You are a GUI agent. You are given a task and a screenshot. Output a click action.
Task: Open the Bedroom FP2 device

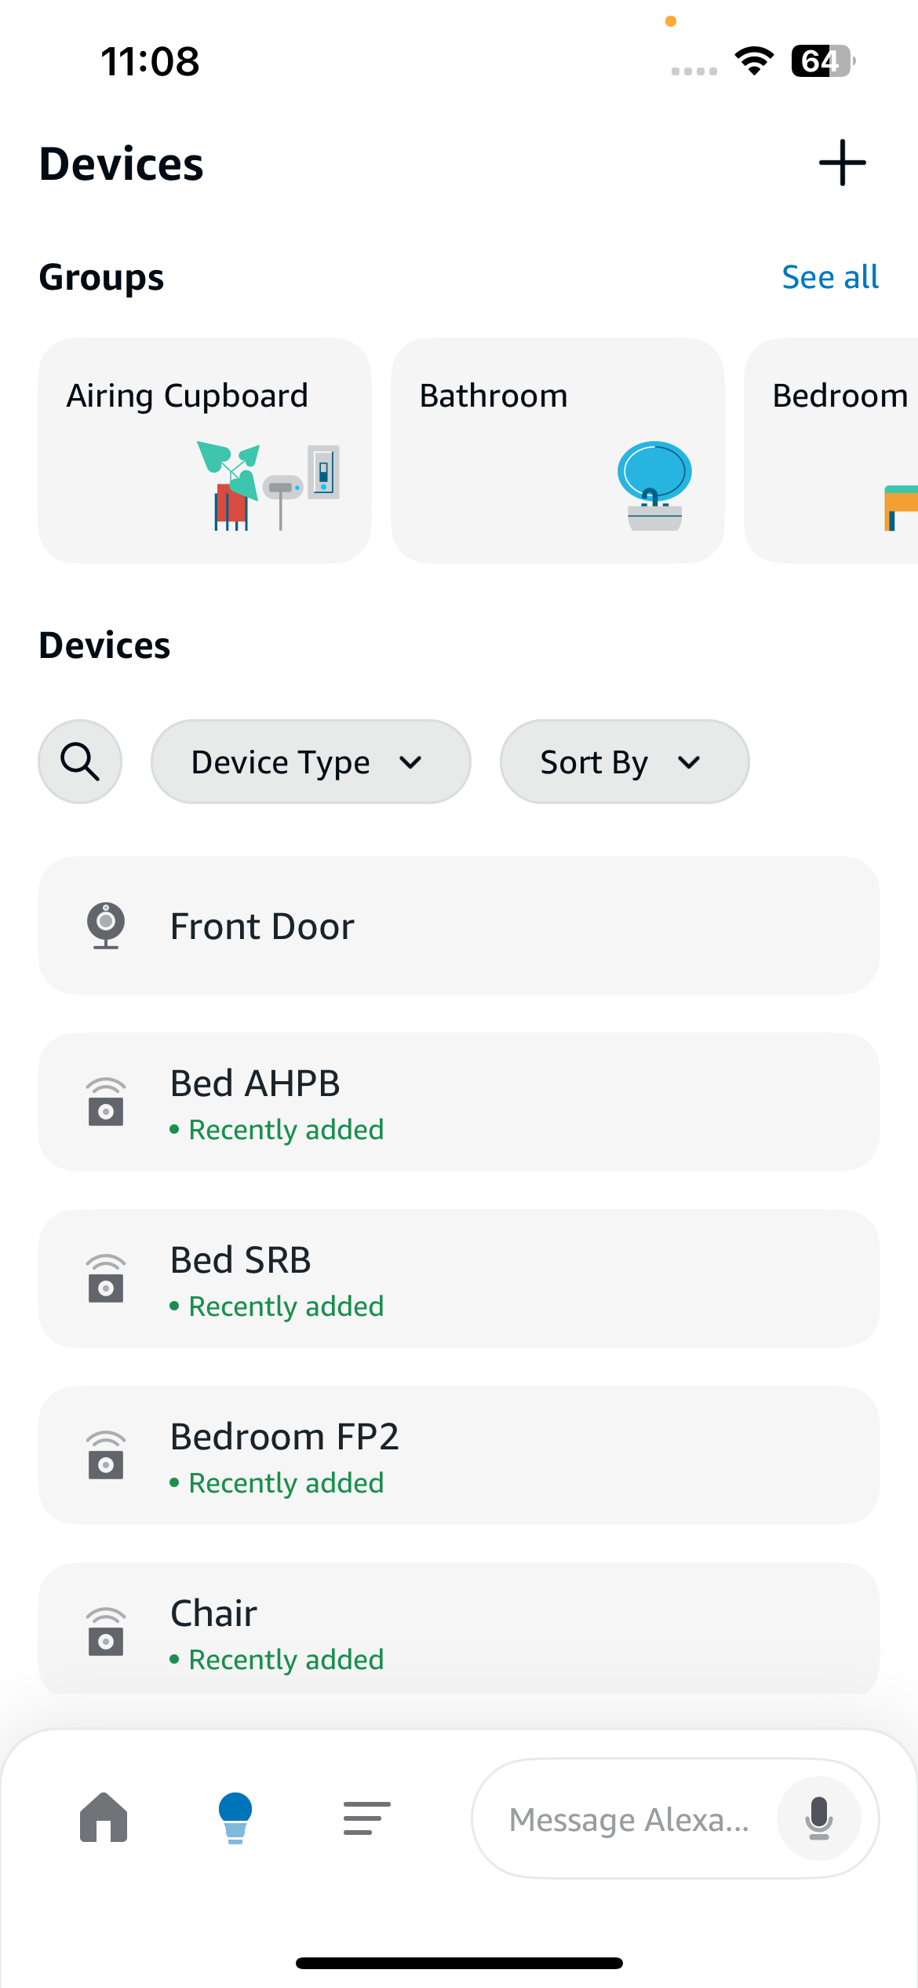tap(458, 1455)
